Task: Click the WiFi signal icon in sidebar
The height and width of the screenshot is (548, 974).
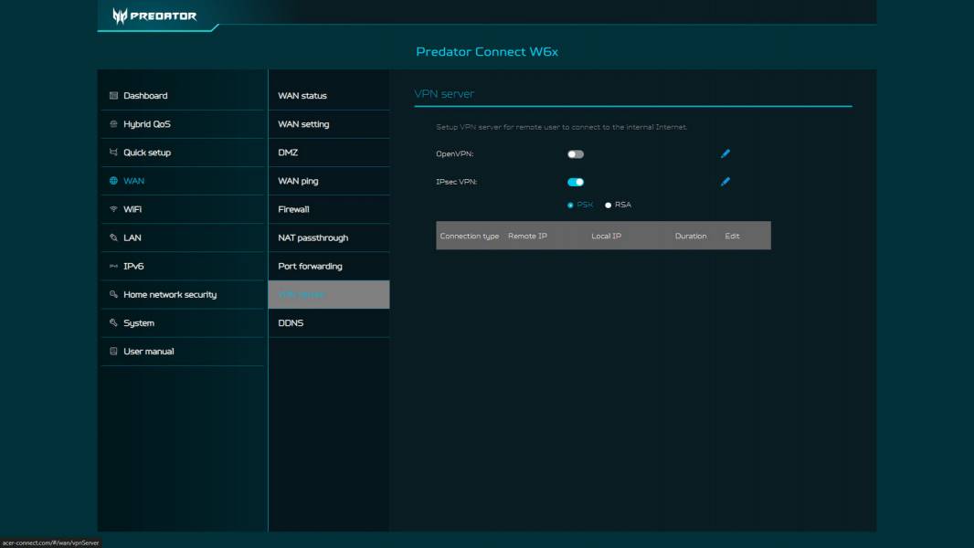Action: tap(113, 208)
